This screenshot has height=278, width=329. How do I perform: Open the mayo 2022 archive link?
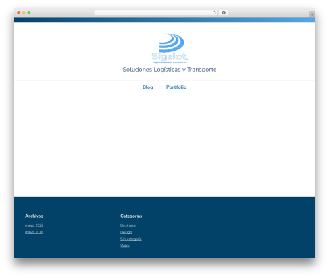[x=34, y=225]
